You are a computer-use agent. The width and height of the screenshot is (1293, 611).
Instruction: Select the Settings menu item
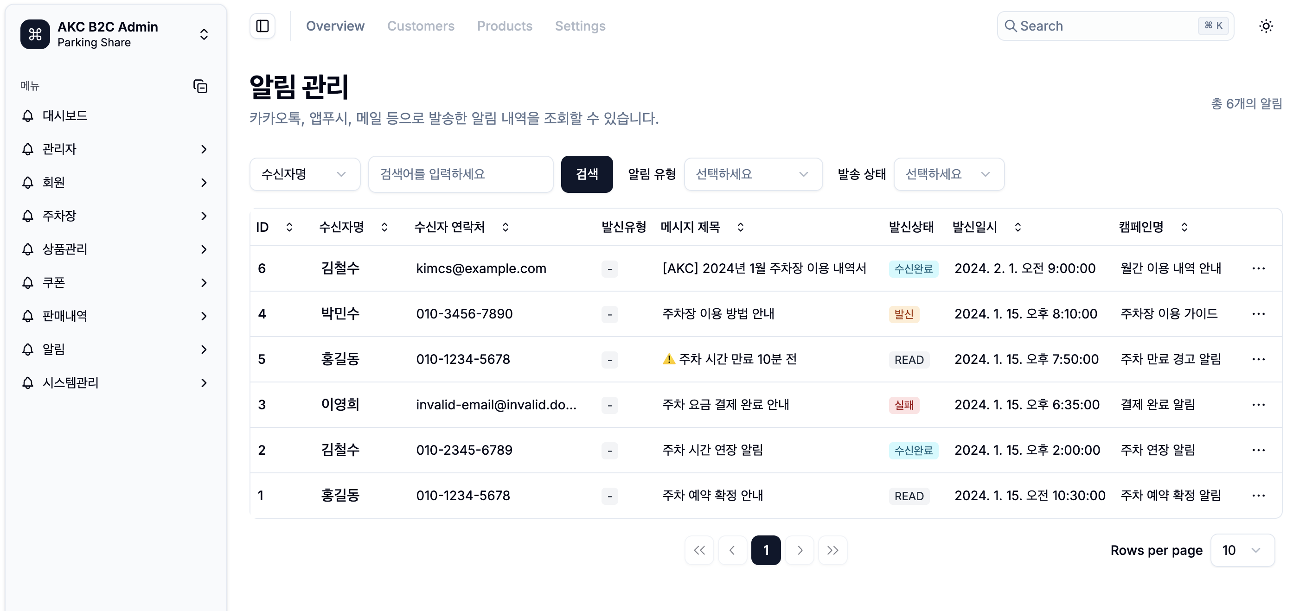click(580, 25)
